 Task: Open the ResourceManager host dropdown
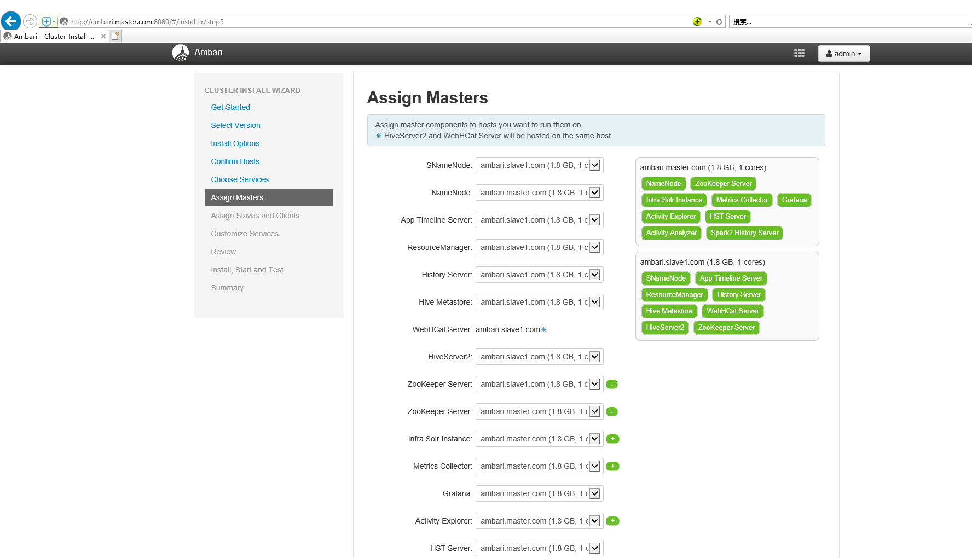tap(539, 247)
